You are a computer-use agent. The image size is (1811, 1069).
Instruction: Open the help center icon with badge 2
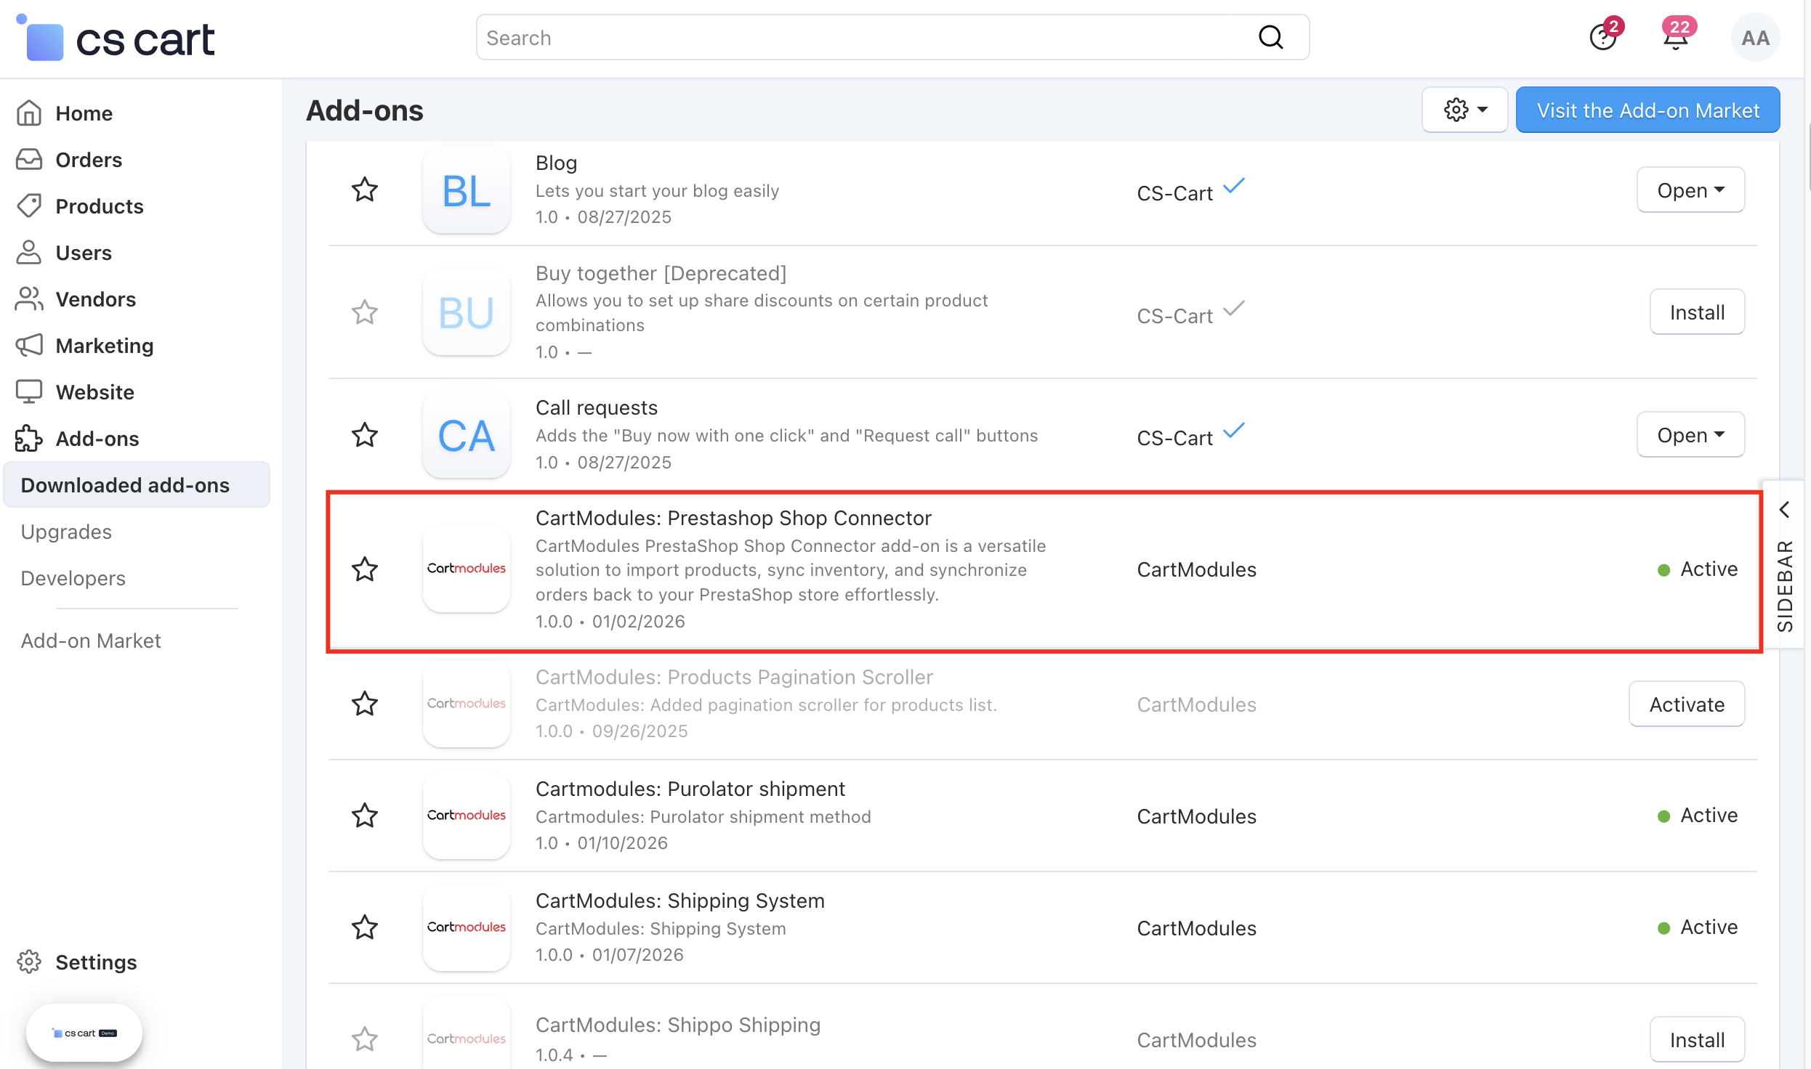pos(1603,36)
